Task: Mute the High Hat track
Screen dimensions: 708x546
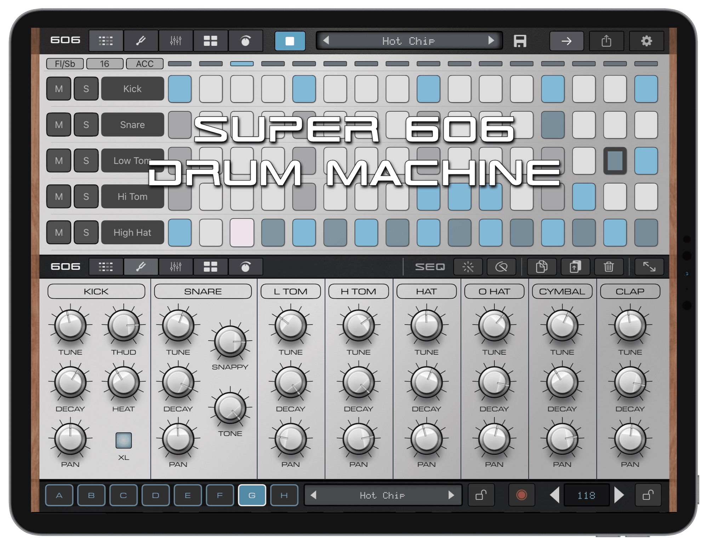Action: [x=59, y=232]
